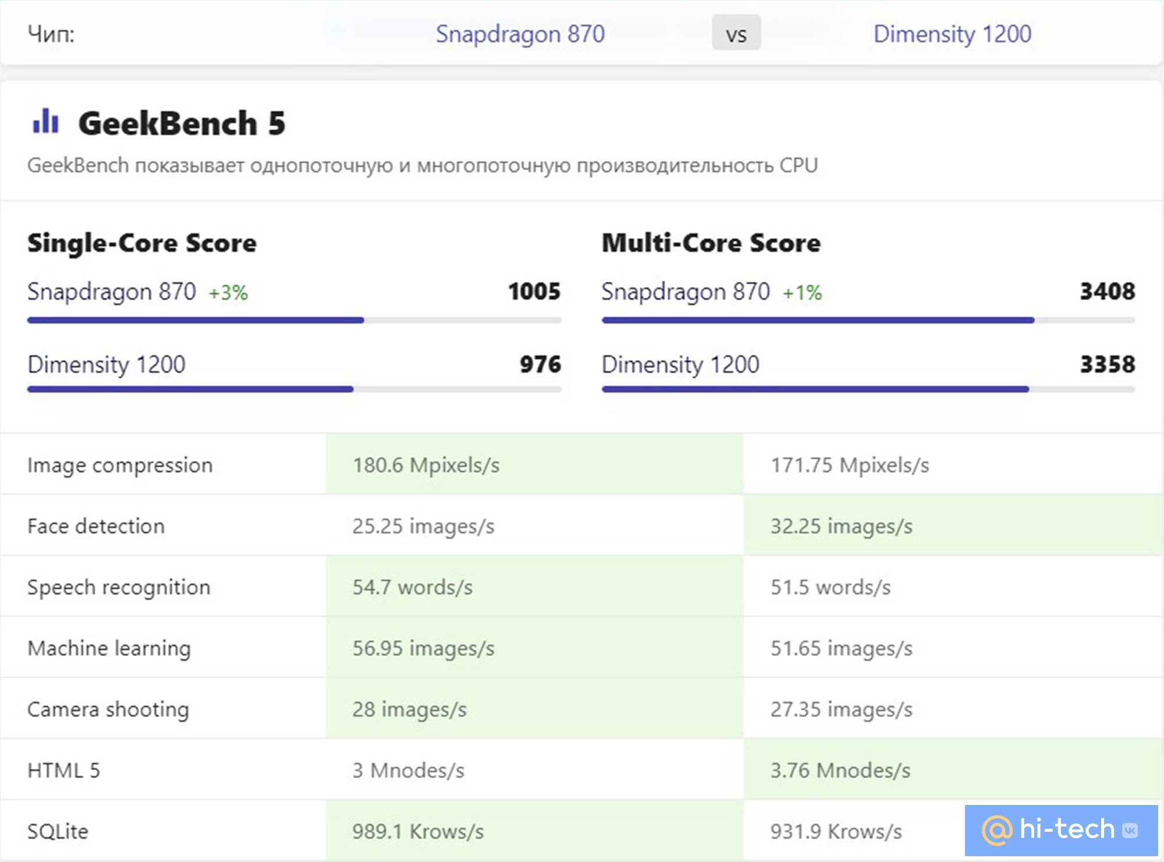This screenshot has width=1164, height=862.
Task: Click the 32.25 images/s cell
Action: tap(953, 525)
